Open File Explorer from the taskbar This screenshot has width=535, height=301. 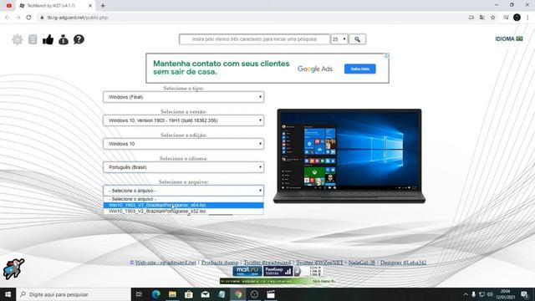(x=172, y=294)
